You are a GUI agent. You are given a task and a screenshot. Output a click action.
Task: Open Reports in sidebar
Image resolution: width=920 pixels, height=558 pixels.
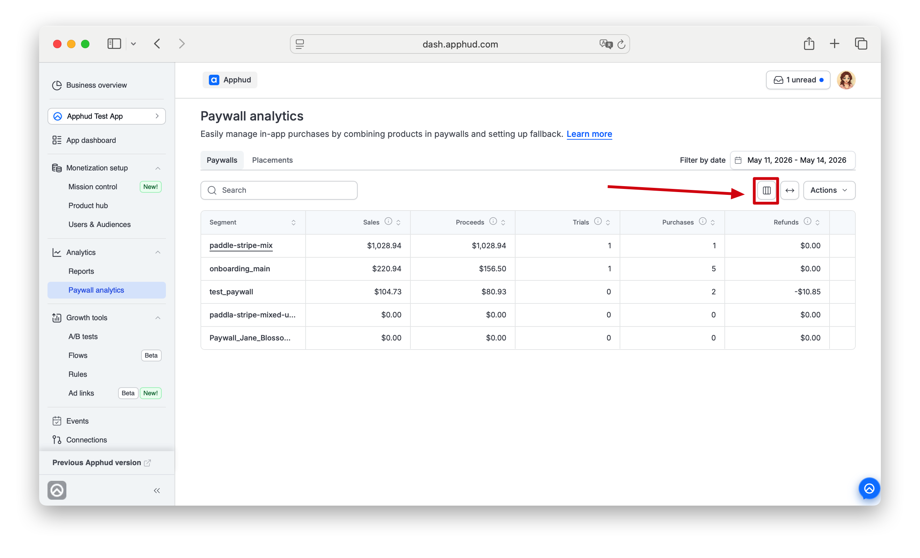pyautogui.click(x=81, y=271)
